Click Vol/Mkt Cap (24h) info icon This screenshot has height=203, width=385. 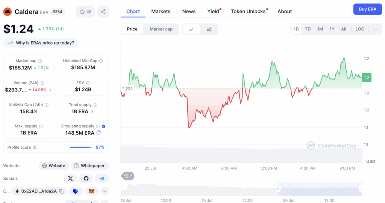(x=47, y=105)
